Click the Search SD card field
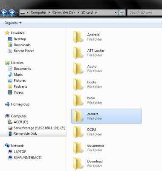The width and height of the screenshot is (162, 171). tap(145, 12)
